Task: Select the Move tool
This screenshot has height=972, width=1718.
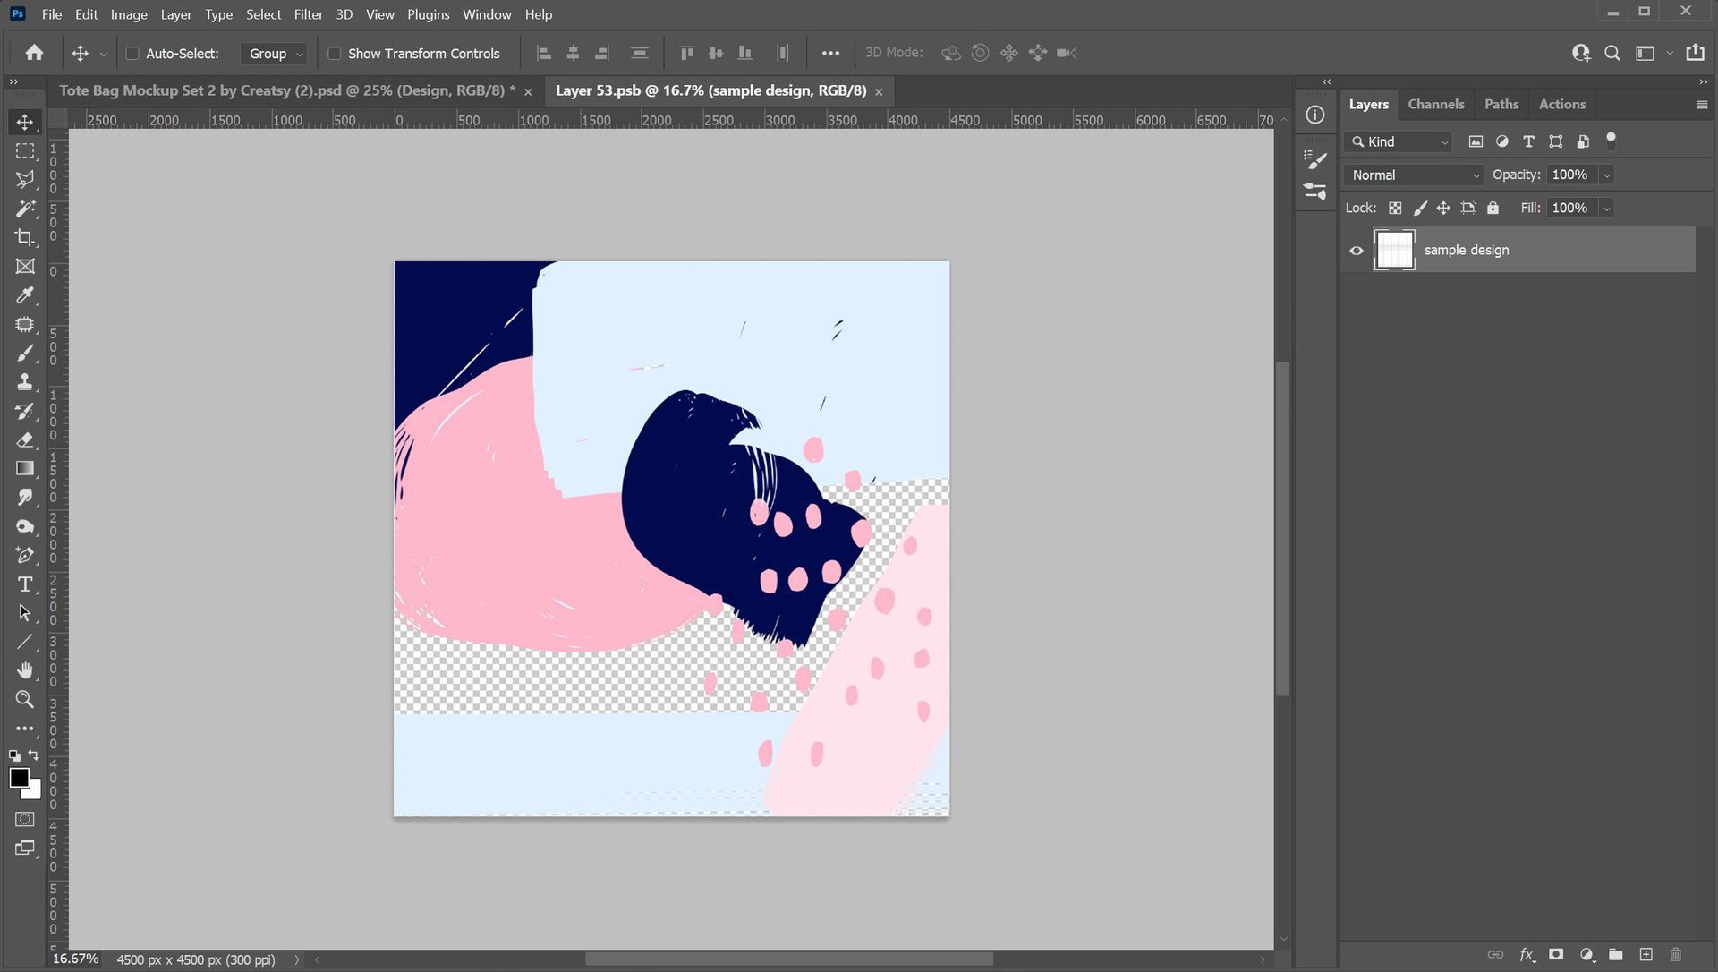Action: point(25,122)
